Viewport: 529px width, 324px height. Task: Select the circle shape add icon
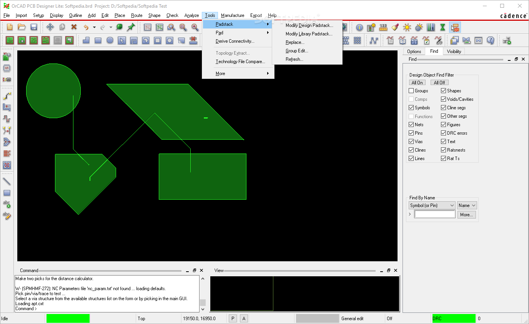(110, 40)
